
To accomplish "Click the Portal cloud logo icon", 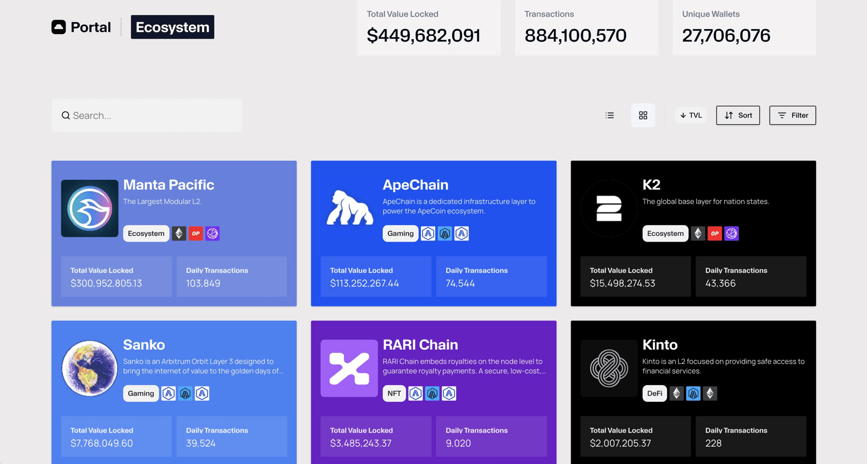I will [59, 27].
